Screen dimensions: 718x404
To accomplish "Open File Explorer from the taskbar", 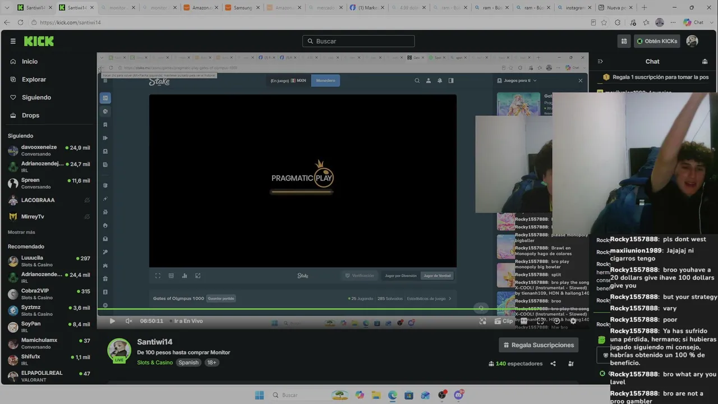I will [376, 395].
